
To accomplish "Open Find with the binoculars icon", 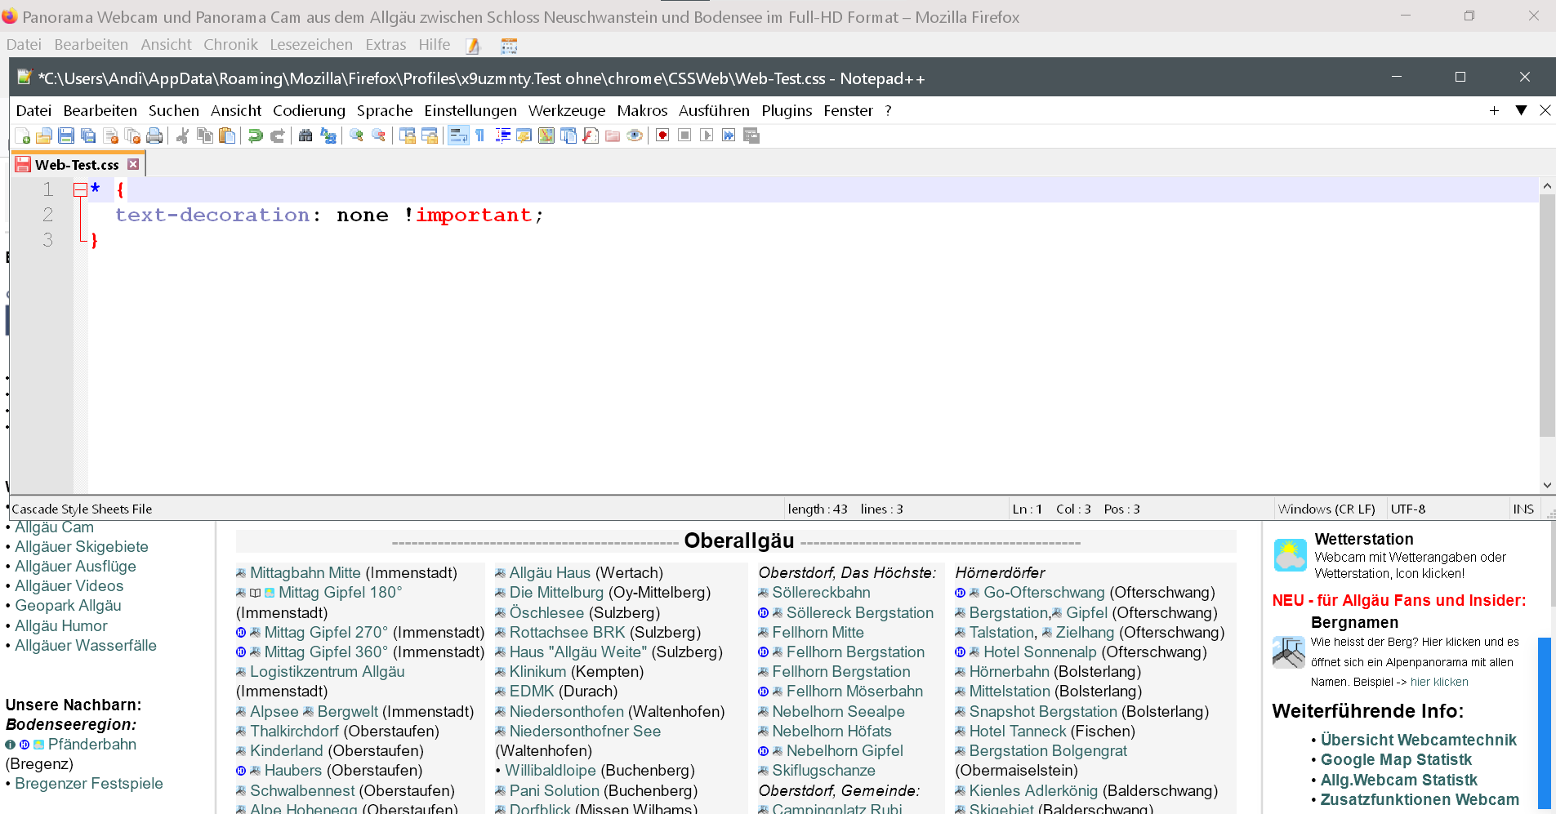I will coord(305,136).
